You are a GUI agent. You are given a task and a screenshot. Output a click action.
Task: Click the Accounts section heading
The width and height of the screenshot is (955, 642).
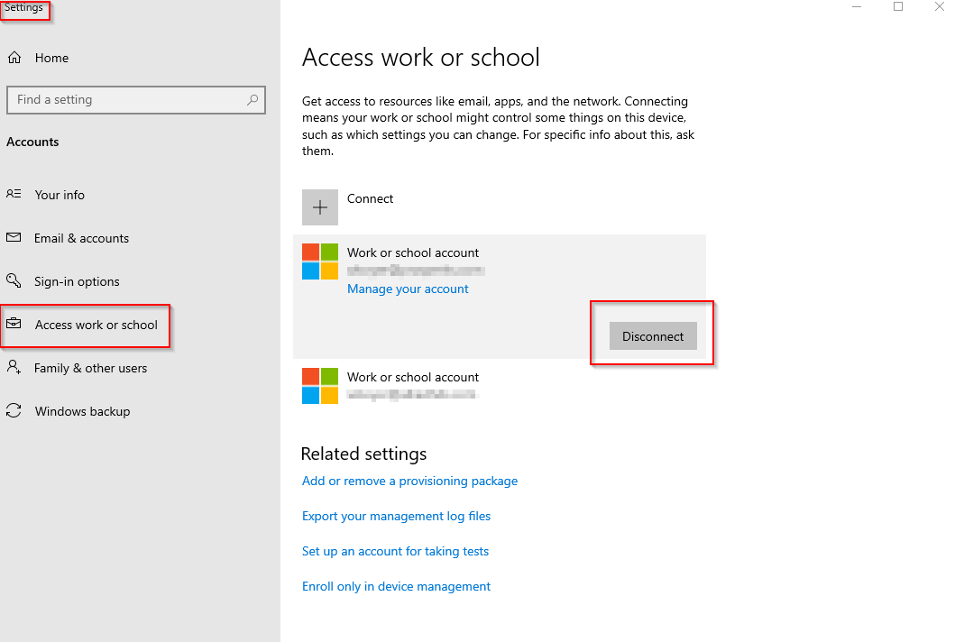coord(32,142)
